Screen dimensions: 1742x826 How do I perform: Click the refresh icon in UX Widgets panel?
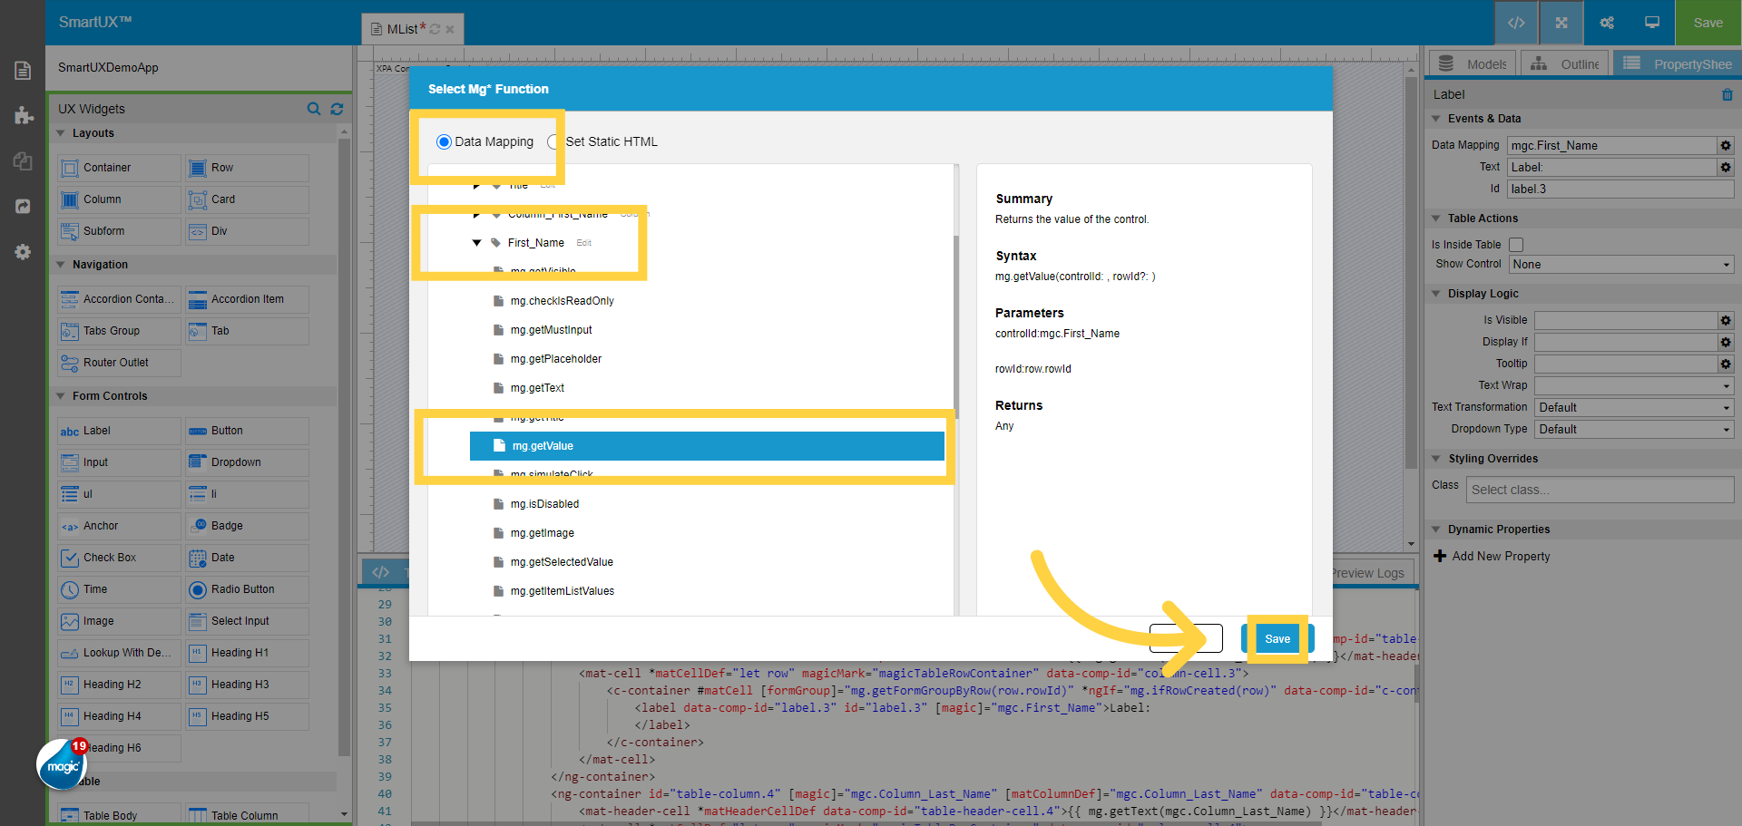(x=337, y=109)
